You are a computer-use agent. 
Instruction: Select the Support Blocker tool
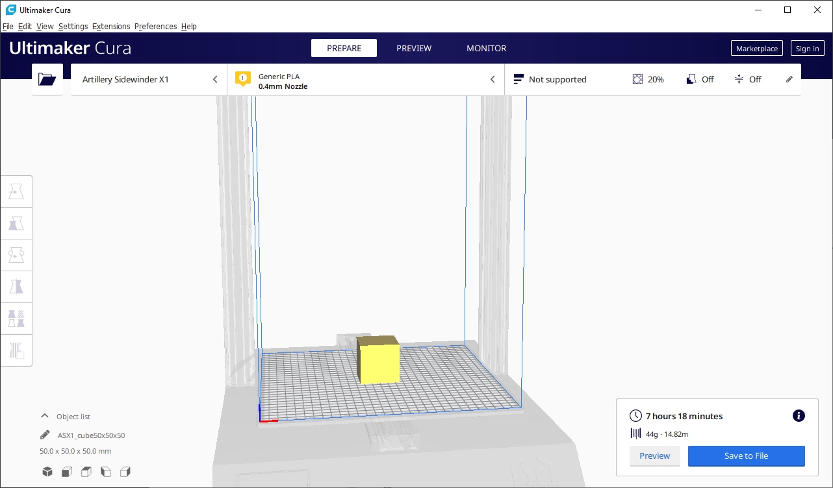click(x=16, y=350)
